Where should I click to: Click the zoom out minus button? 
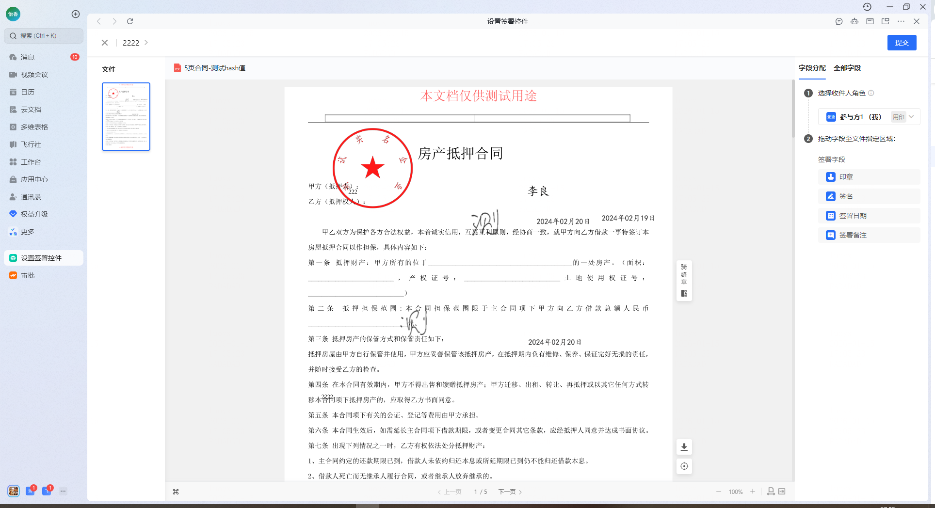[719, 492]
